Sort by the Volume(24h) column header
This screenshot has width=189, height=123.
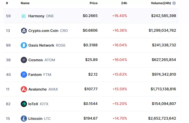click(x=161, y=3)
